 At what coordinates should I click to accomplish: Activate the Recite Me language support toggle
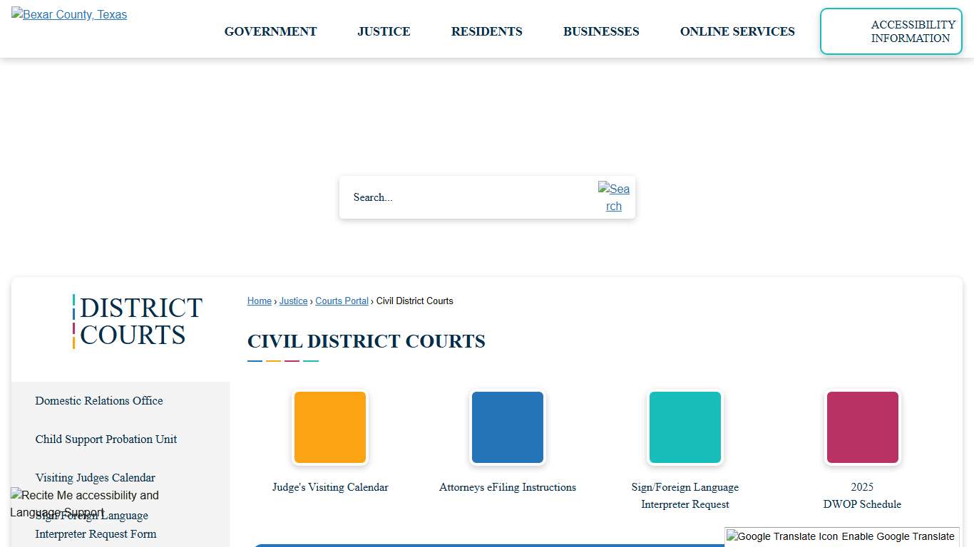tap(84, 504)
